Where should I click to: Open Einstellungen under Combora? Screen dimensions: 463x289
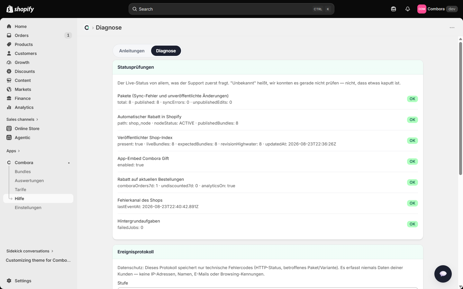[x=28, y=207]
